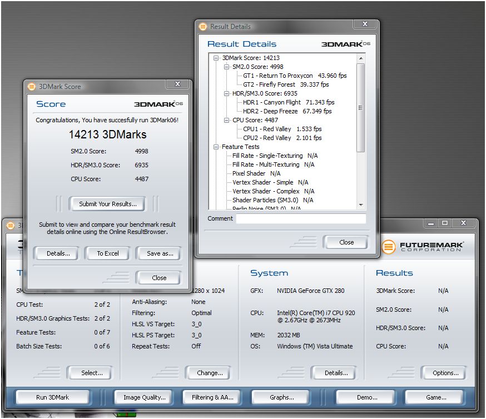Click the 2032 MB memory value
The width and height of the screenshot is (486, 419).
pos(289,335)
